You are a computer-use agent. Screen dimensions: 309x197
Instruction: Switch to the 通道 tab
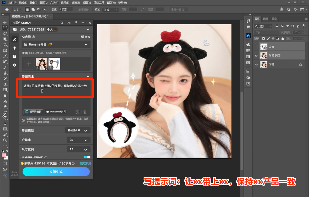tap(266, 19)
